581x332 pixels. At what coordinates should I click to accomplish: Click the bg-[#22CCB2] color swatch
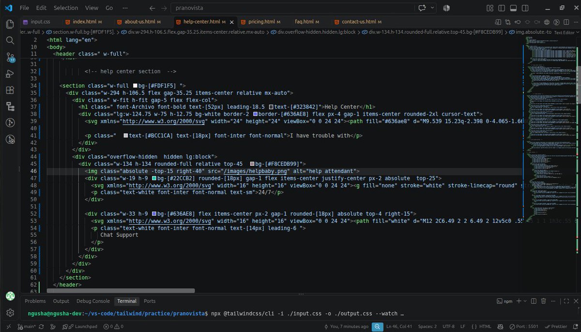point(154,178)
